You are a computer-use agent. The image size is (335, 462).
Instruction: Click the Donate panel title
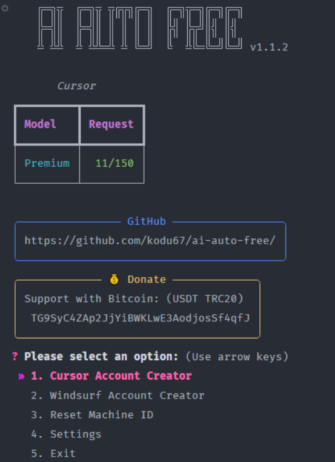[147, 279]
